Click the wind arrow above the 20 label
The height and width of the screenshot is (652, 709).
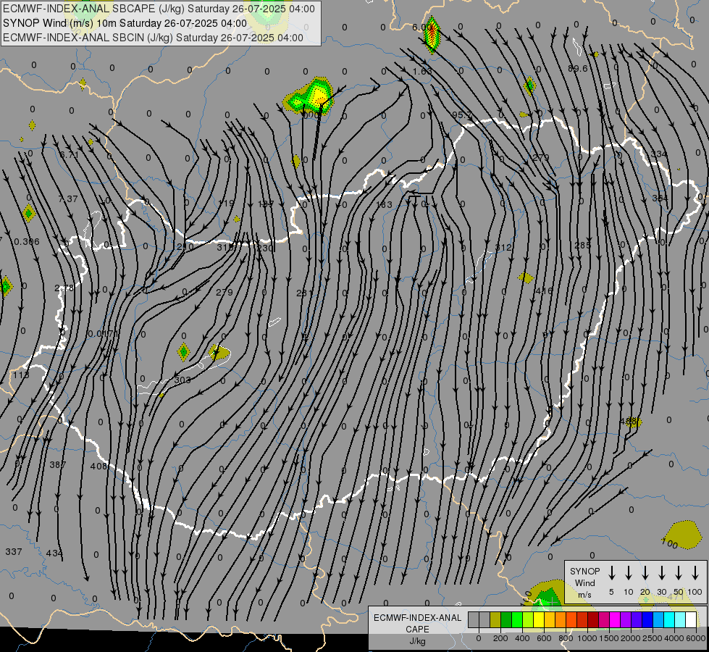pos(645,573)
